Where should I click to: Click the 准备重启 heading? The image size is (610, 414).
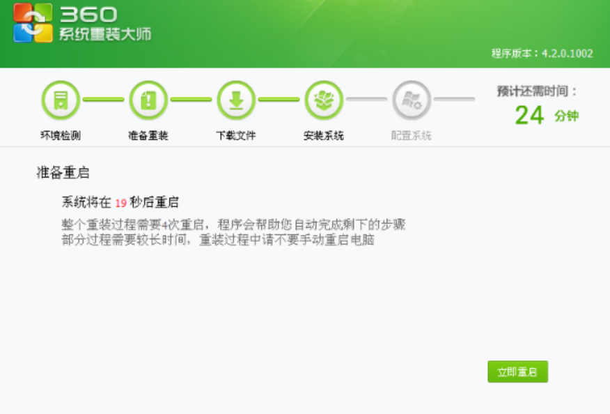(63, 173)
